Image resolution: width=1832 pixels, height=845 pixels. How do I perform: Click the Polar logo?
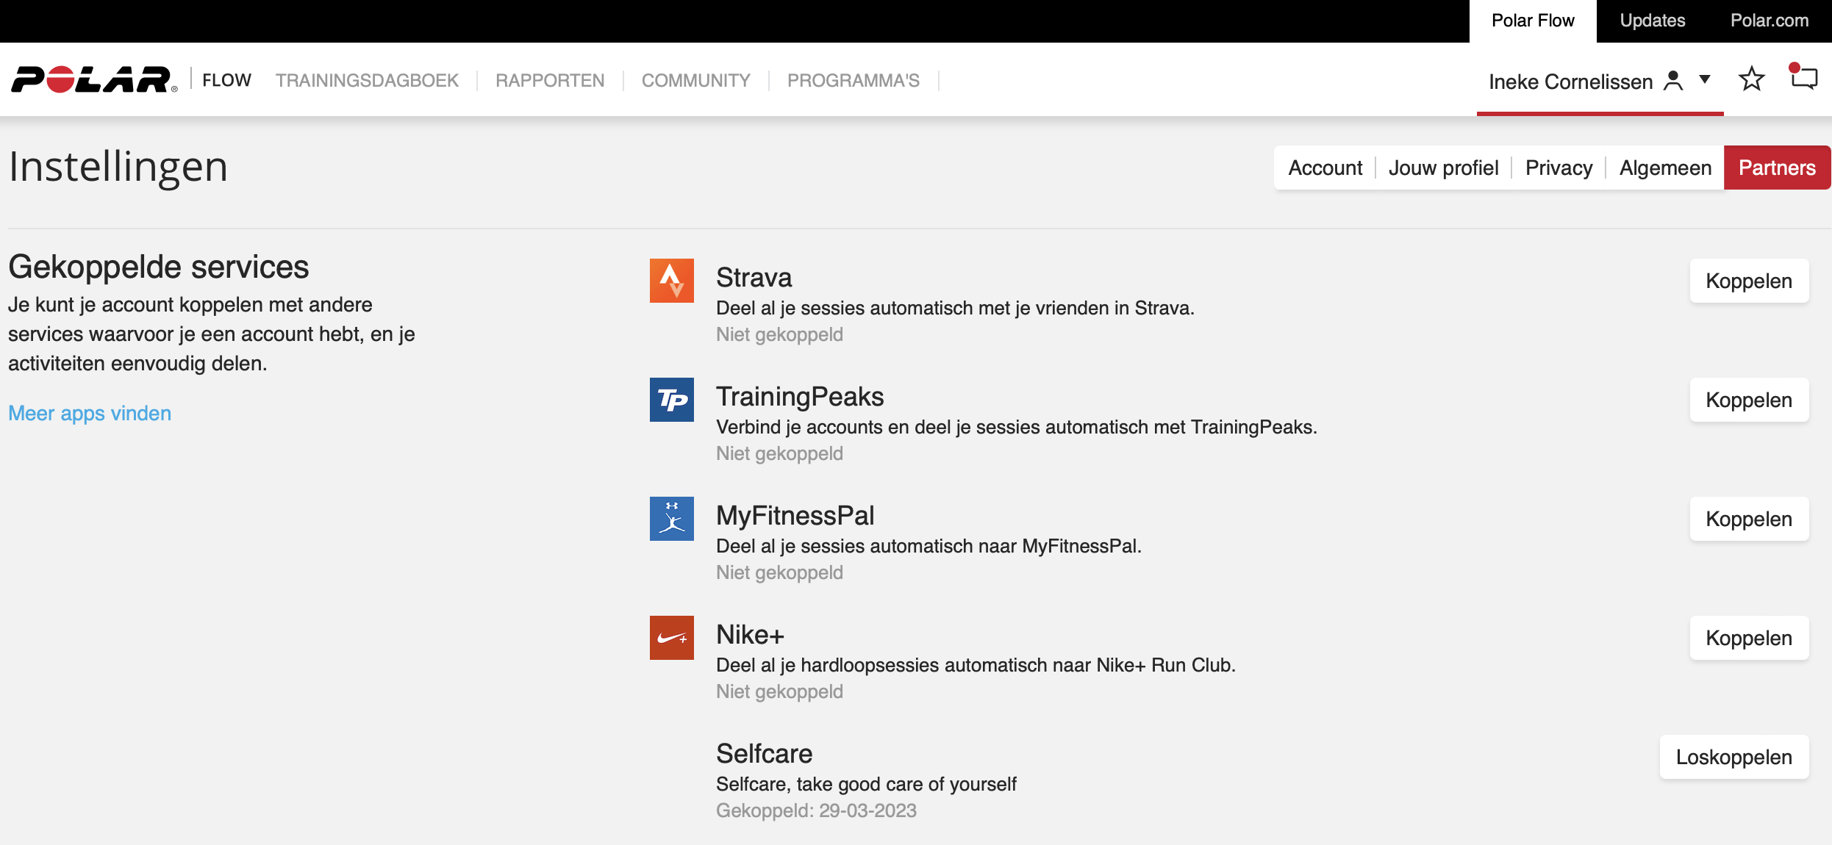(x=90, y=79)
